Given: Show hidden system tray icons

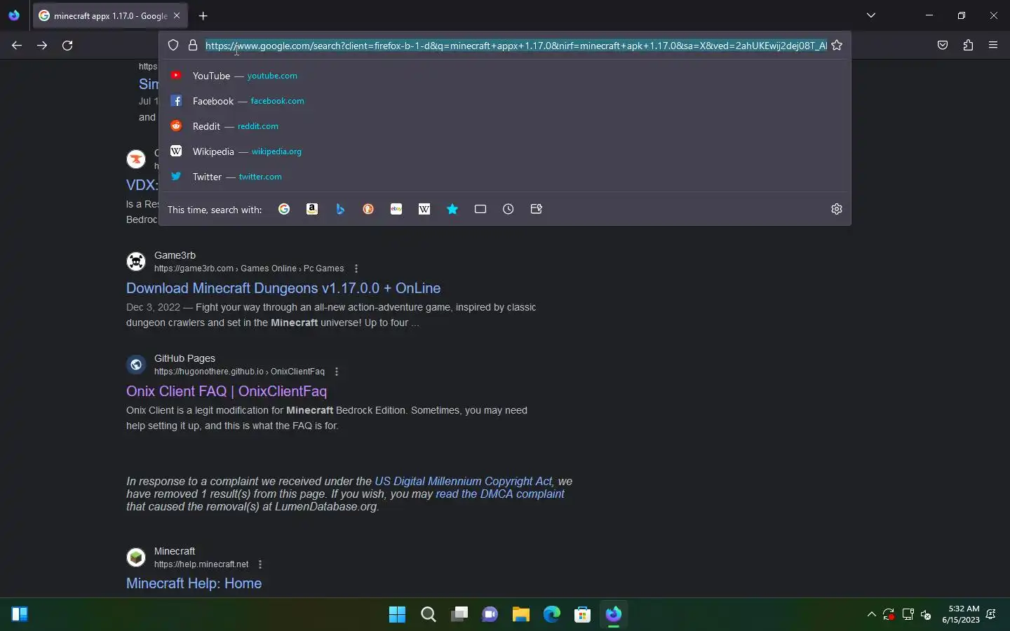Looking at the screenshot, I should point(871,615).
